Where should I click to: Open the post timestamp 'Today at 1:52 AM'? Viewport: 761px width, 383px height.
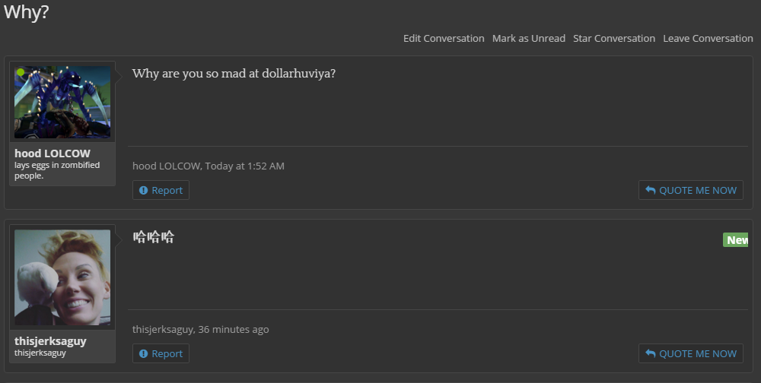click(x=244, y=166)
